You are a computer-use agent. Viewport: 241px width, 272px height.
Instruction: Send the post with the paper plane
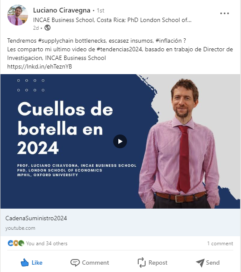pos(208,263)
